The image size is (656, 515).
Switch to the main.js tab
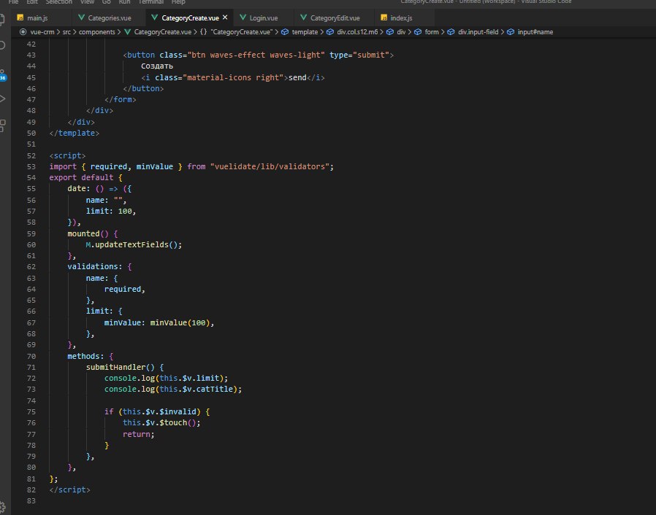37,18
